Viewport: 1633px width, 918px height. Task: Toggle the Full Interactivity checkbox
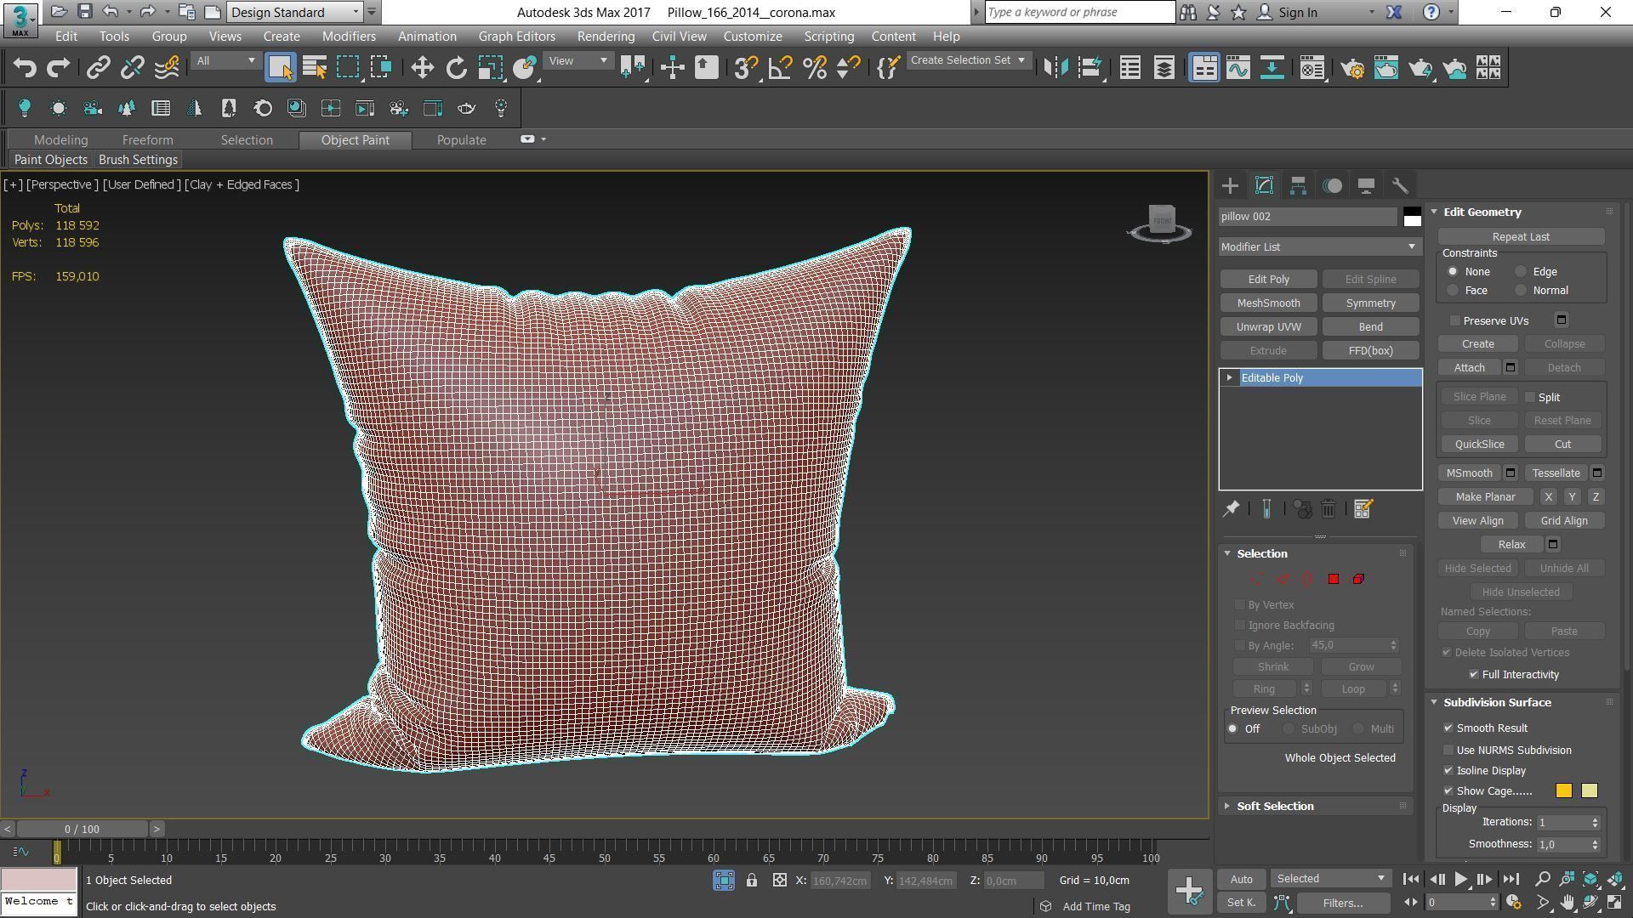(1474, 675)
